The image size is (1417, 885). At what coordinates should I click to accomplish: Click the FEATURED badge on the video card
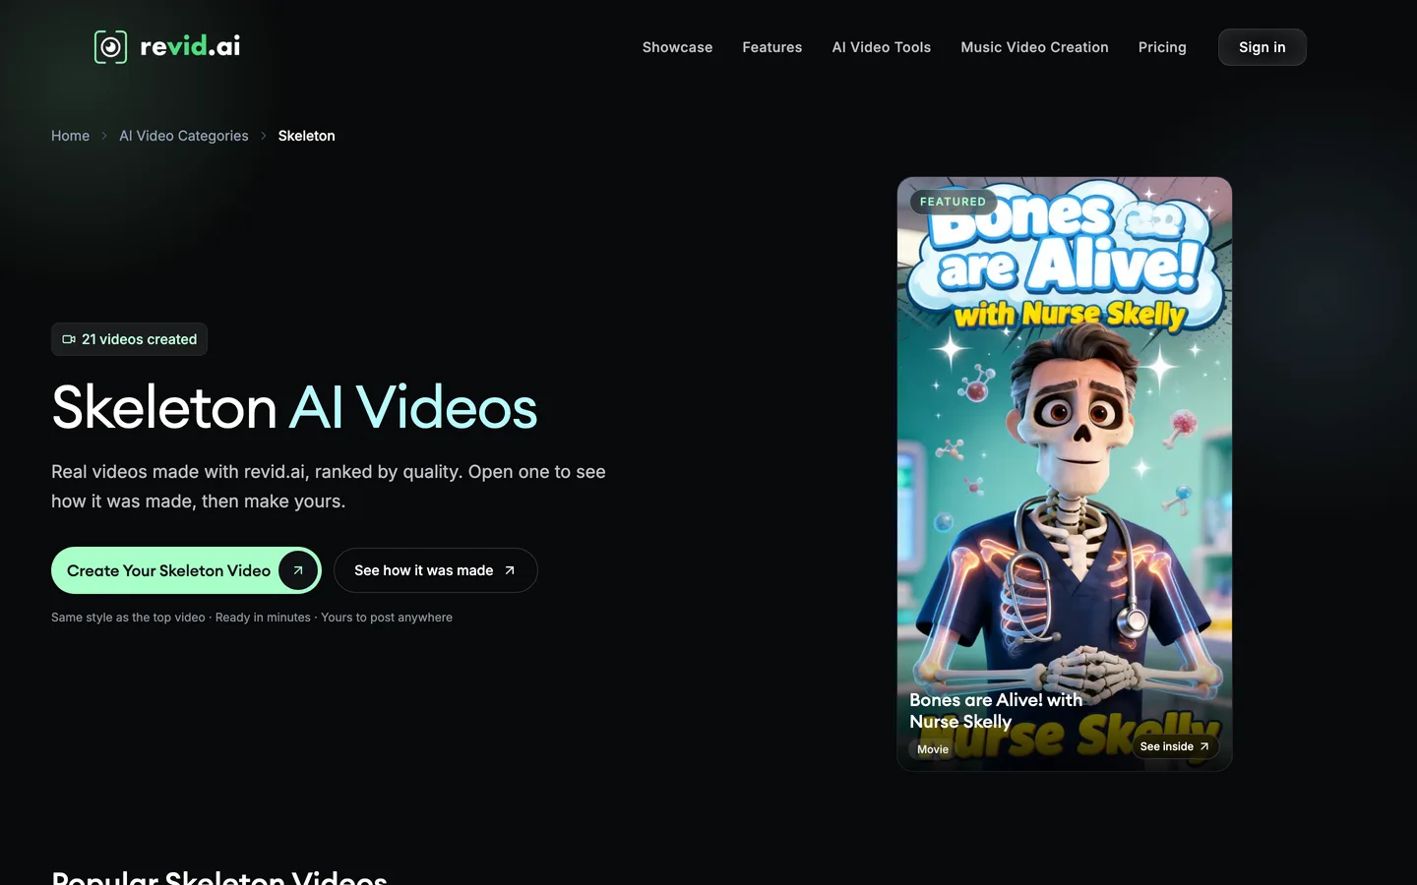[x=953, y=202]
